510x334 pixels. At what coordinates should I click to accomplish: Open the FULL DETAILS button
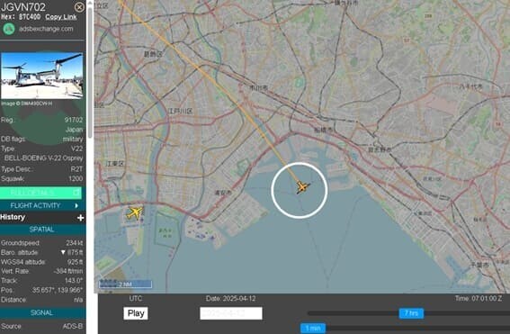point(40,193)
